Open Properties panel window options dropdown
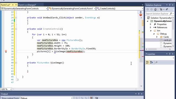Screen dimensions: 176x99 167,54
